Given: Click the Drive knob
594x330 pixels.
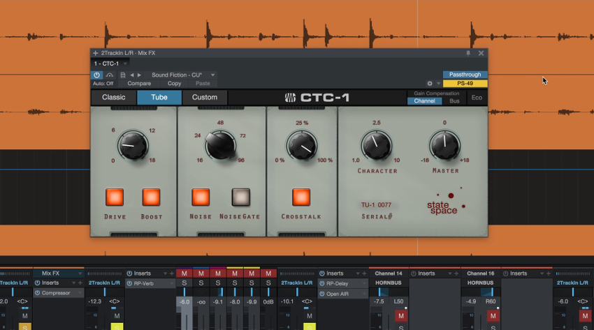Looking at the screenshot, I should pyautogui.click(x=133, y=147).
